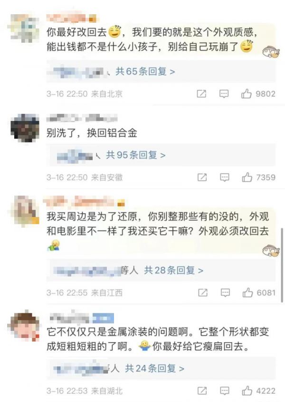Open reply box for Anhui comment

coord(225,177)
